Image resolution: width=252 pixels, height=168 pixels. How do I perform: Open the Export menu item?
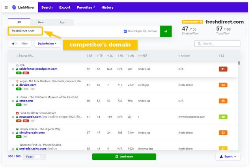tap(65, 7)
